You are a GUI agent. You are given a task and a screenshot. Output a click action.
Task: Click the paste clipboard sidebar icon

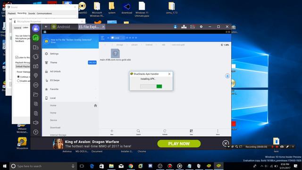[36, 113]
